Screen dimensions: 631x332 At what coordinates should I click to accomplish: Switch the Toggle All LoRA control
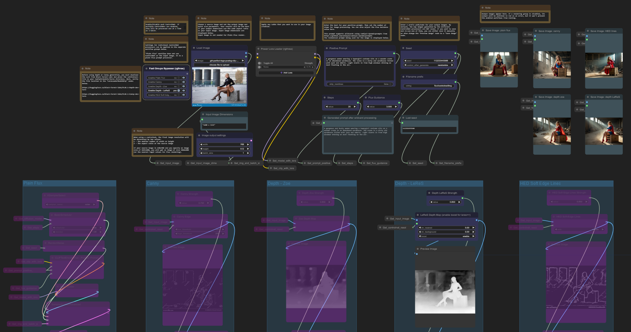(260, 63)
